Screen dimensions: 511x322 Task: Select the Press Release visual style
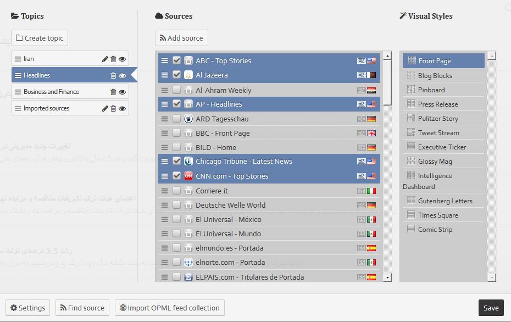443,104
